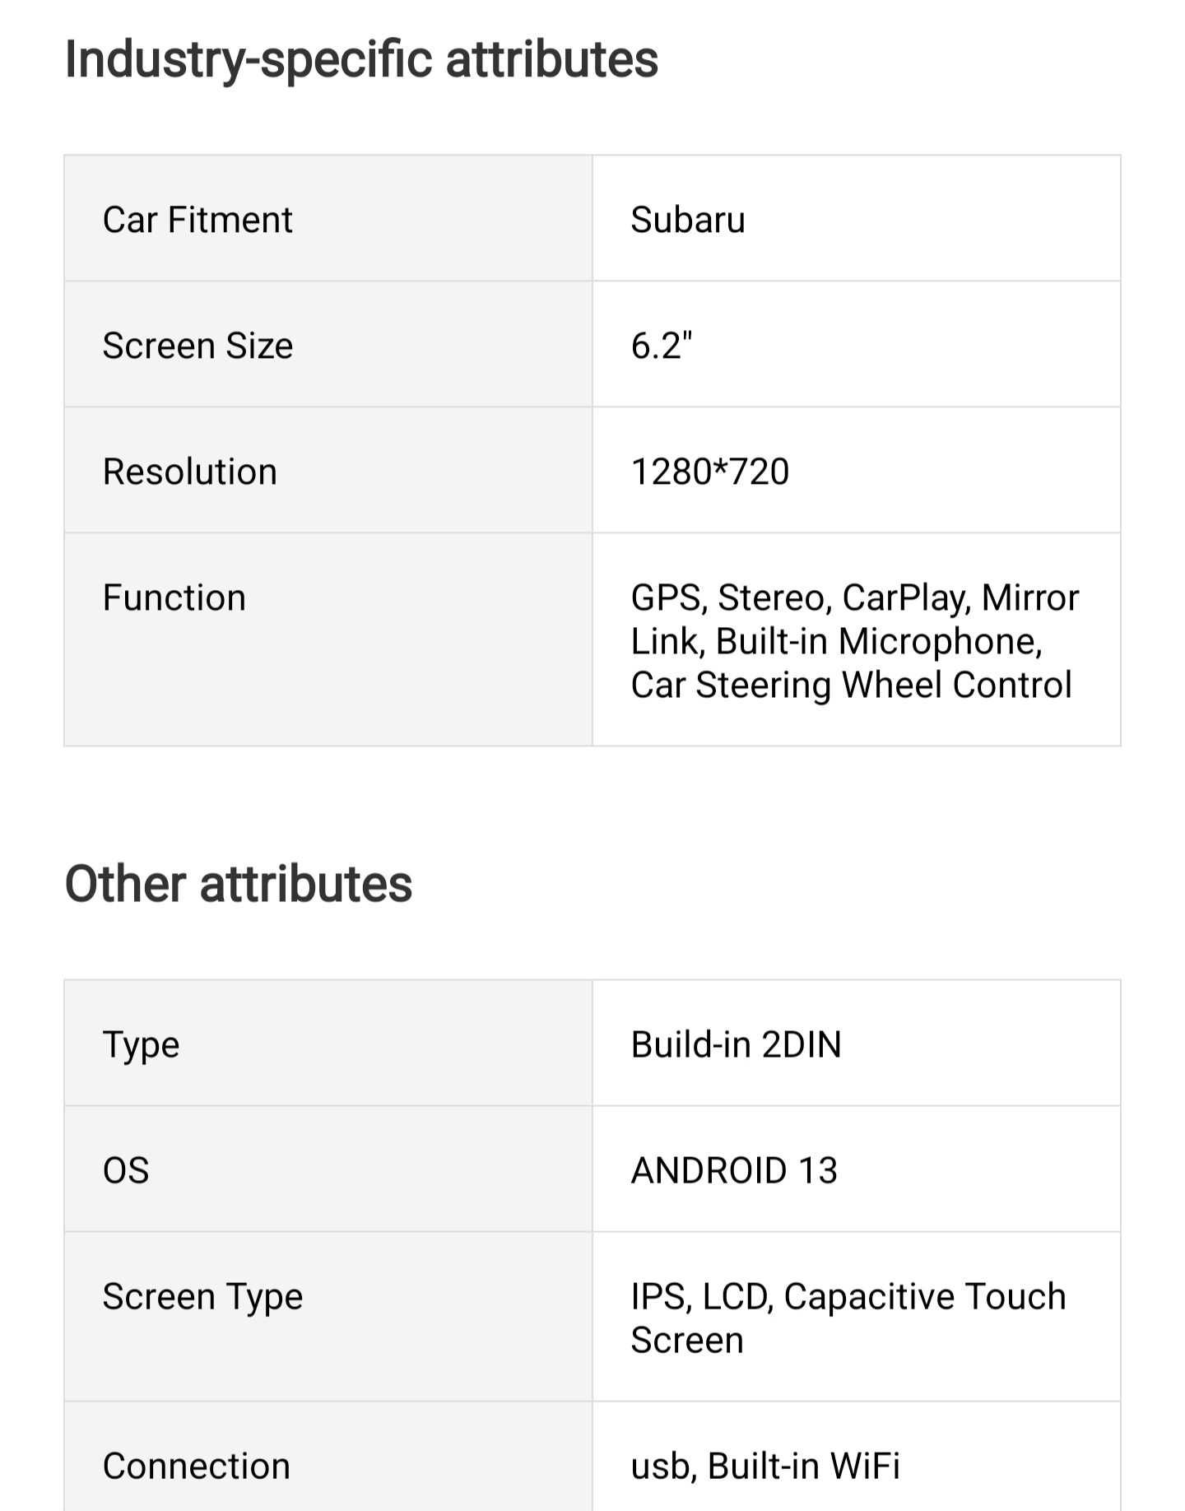Click the Resolution label cell
Viewport: 1185px width, 1511px height.
tap(328, 471)
